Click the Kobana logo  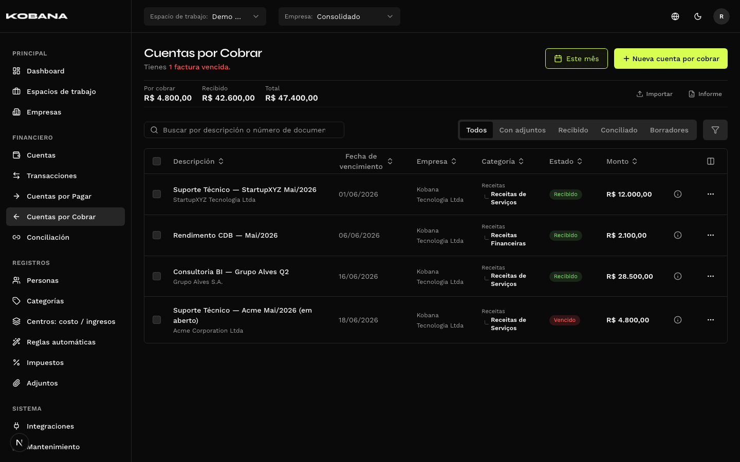pos(36,16)
